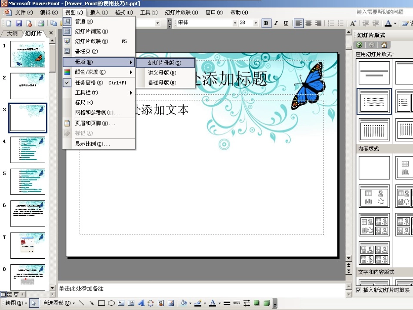Image resolution: width=413 pixels, height=310 pixels.
Task: Center align text
Action: pos(308,23)
